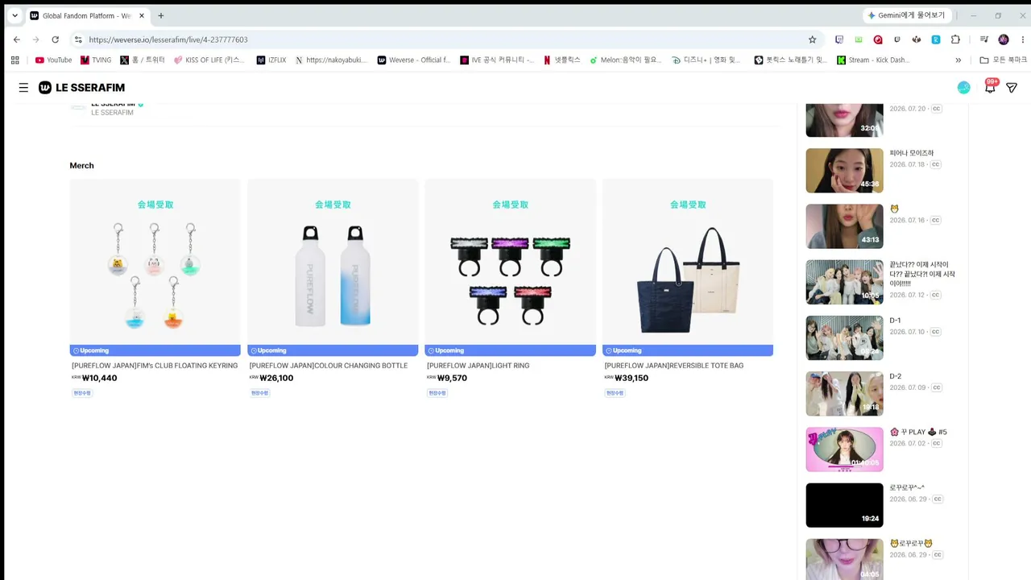Open the IZFLIX bookmark
Image resolution: width=1031 pixels, height=580 pixels.
click(x=271, y=60)
